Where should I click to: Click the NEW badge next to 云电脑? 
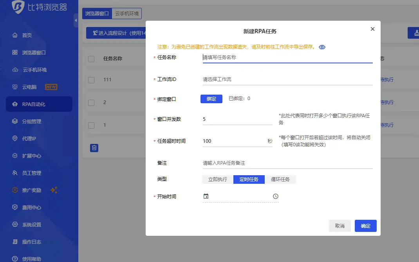(x=51, y=87)
